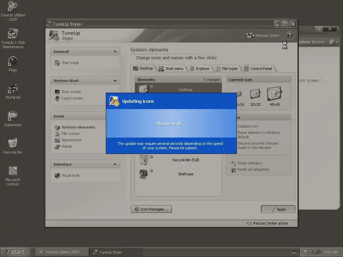Click Replace icon task
Image resolution: width=343 pixels, height=257 pixels.
click(248, 126)
